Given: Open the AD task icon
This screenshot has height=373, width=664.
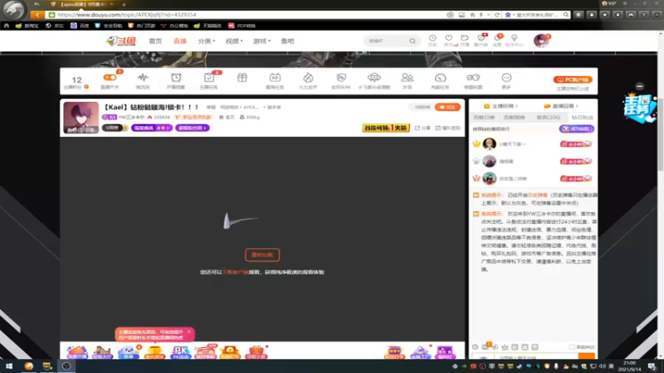Looking at the screenshot, I should [x=275, y=77].
